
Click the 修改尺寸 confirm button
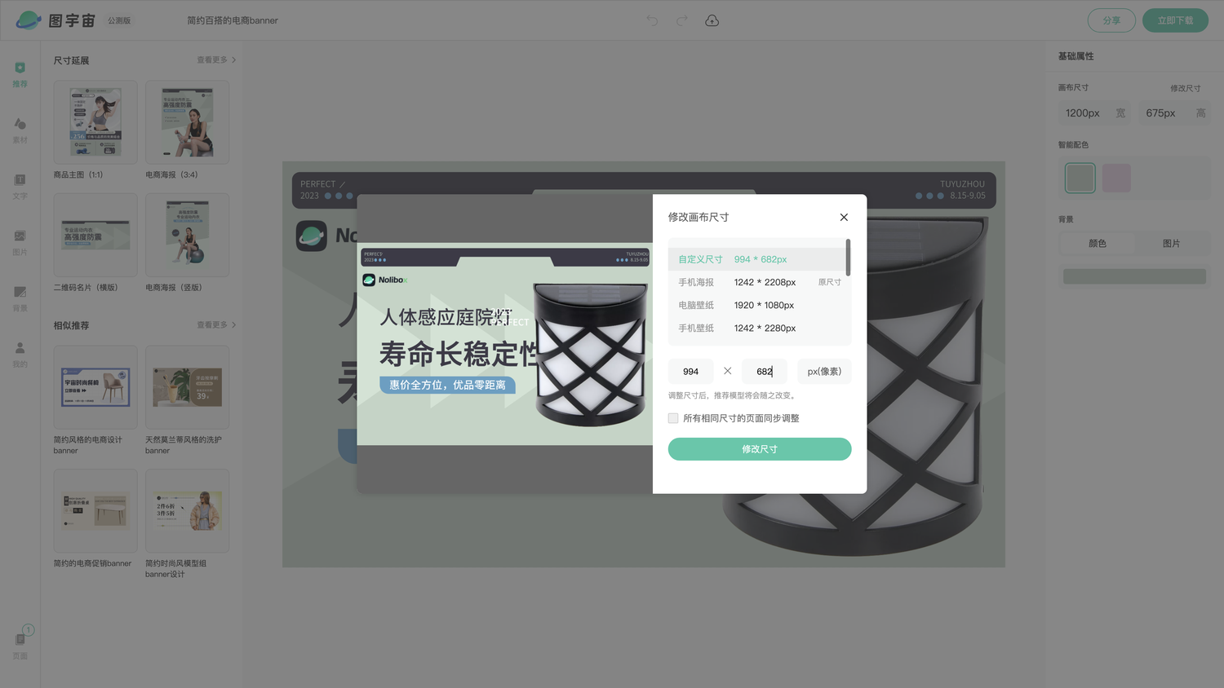coord(760,449)
